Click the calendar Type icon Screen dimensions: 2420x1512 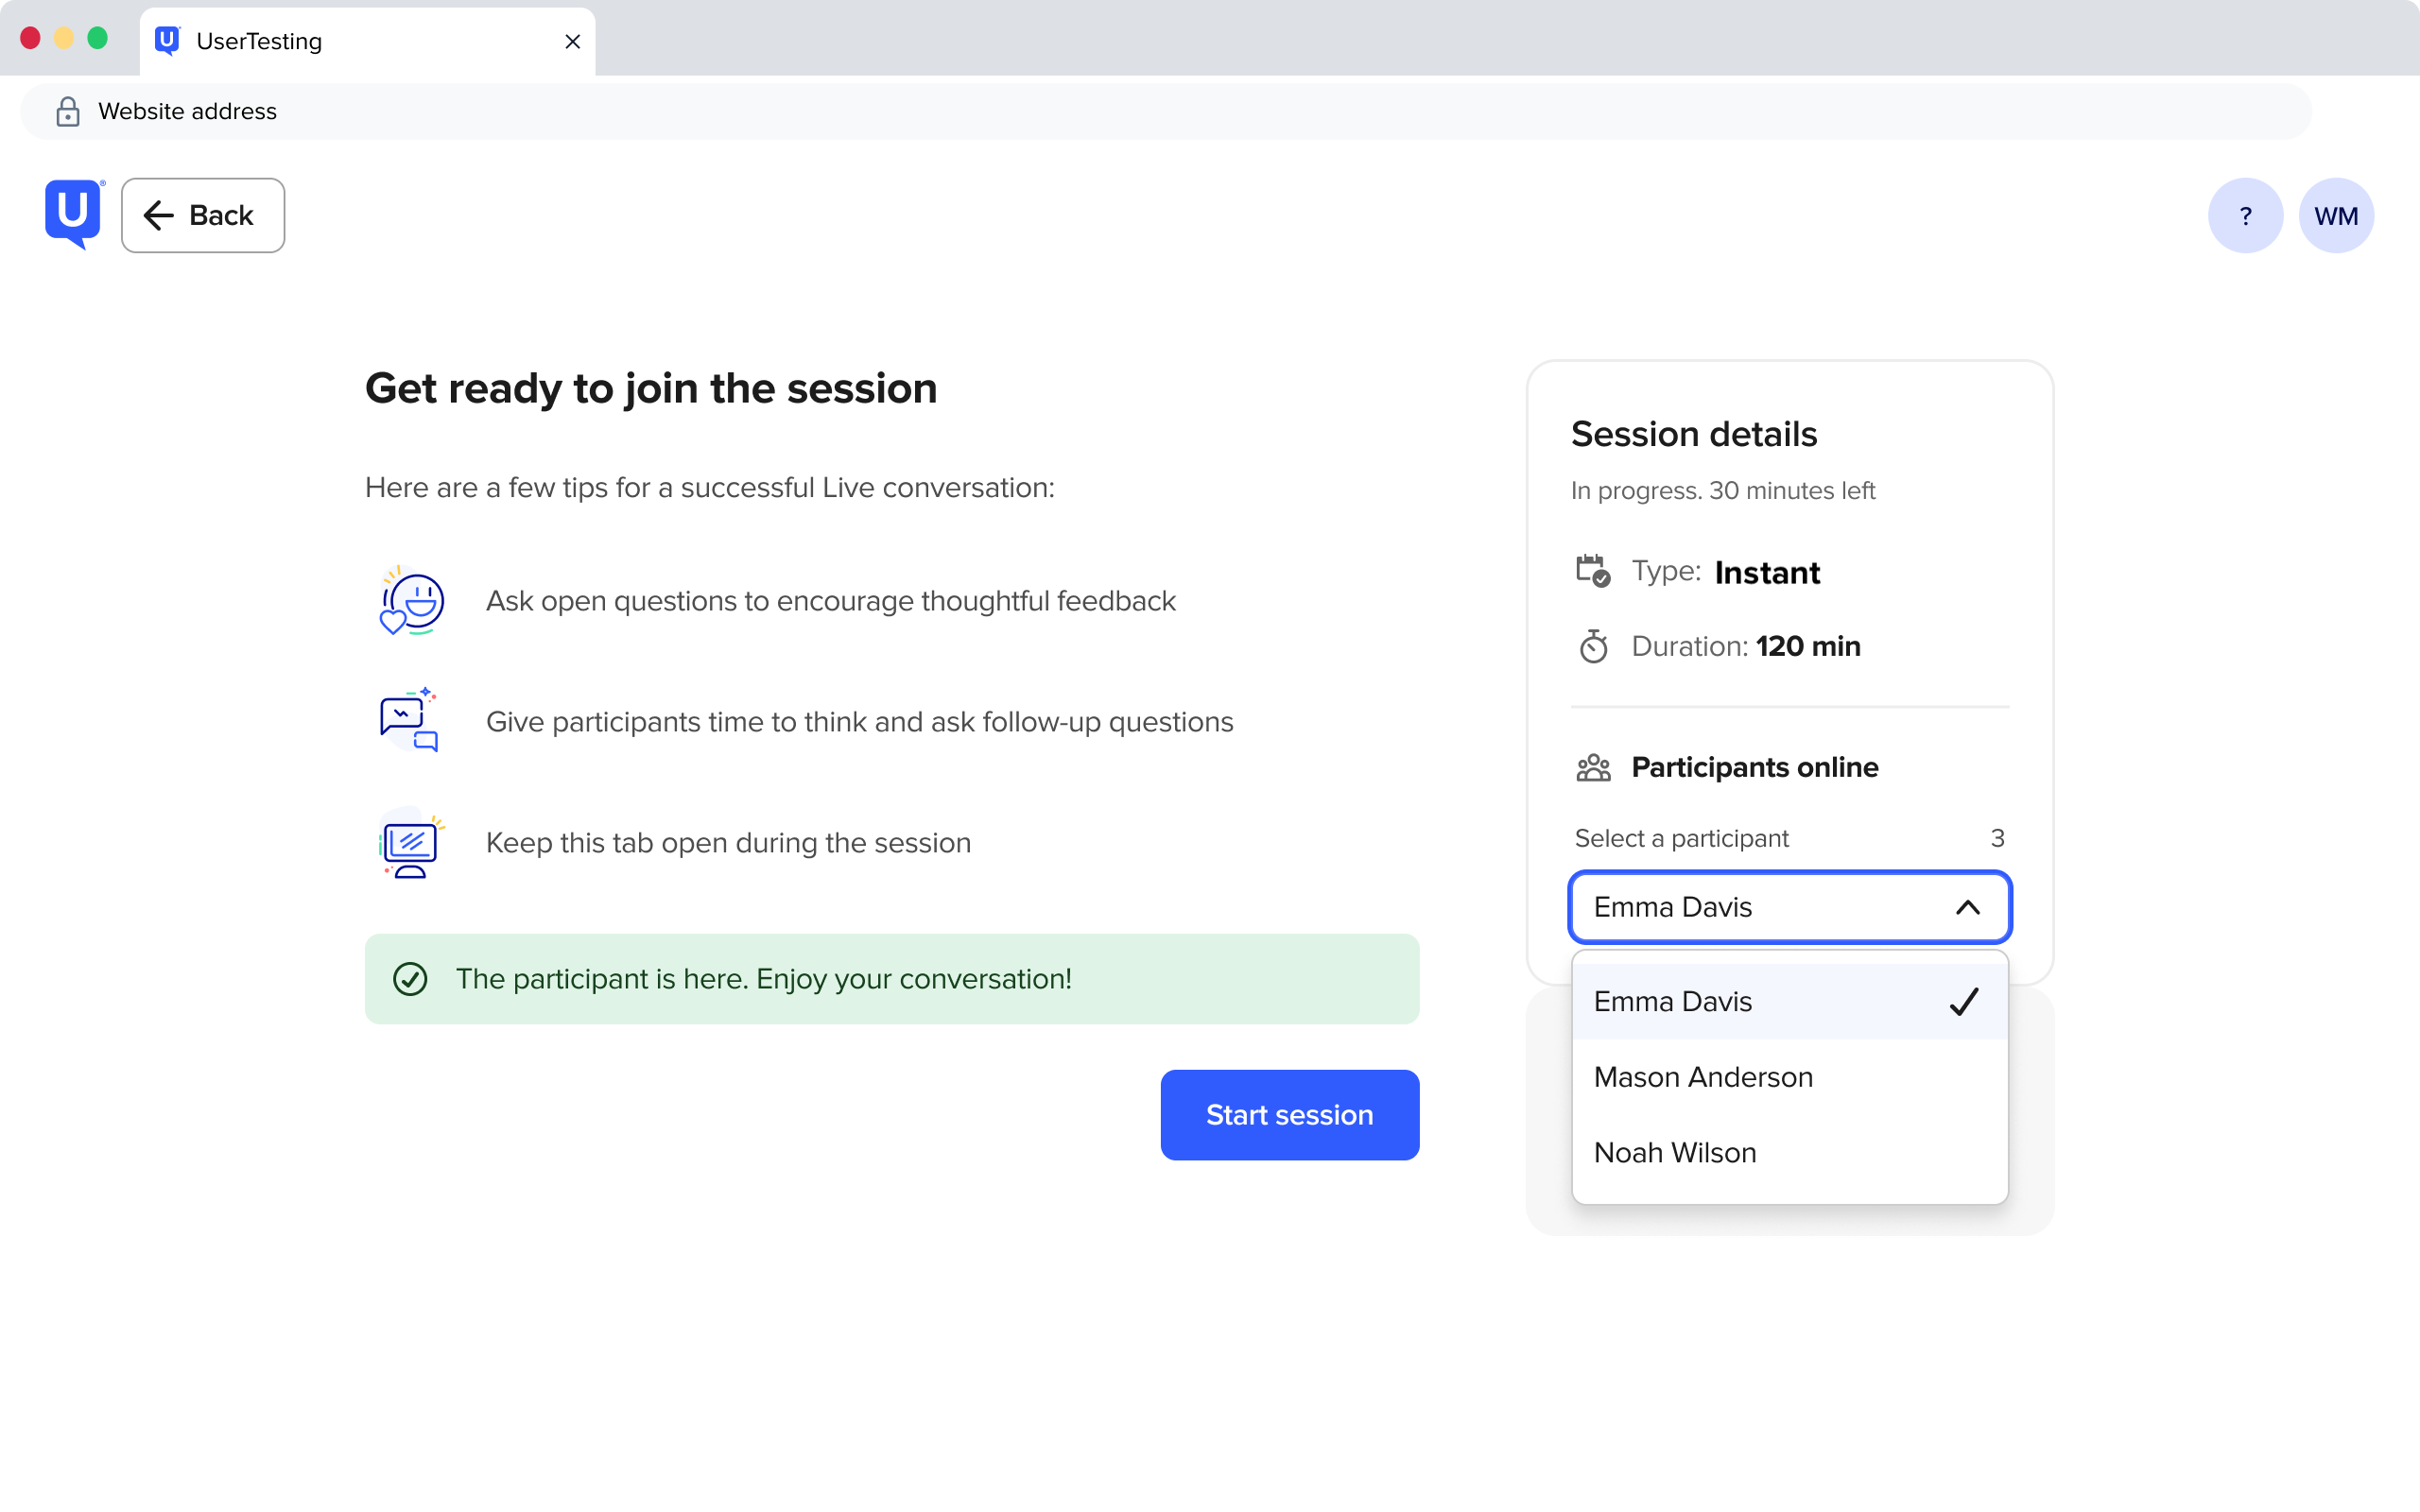(x=1593, y=571)
